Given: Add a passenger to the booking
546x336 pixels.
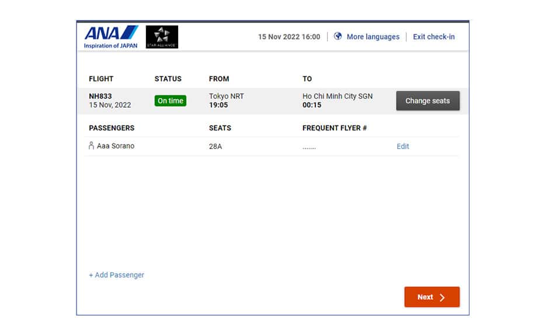Looking at the screenshot, I should (x=116, y=275).
